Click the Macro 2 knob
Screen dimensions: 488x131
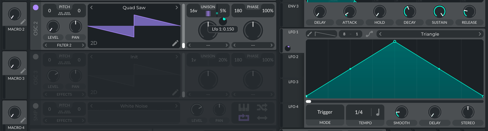point(14,14)
